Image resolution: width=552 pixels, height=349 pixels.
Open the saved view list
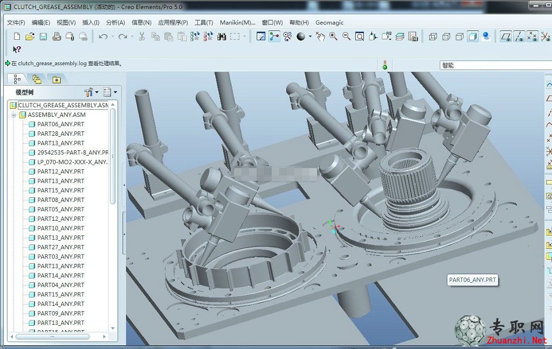[x=386, y=36]
